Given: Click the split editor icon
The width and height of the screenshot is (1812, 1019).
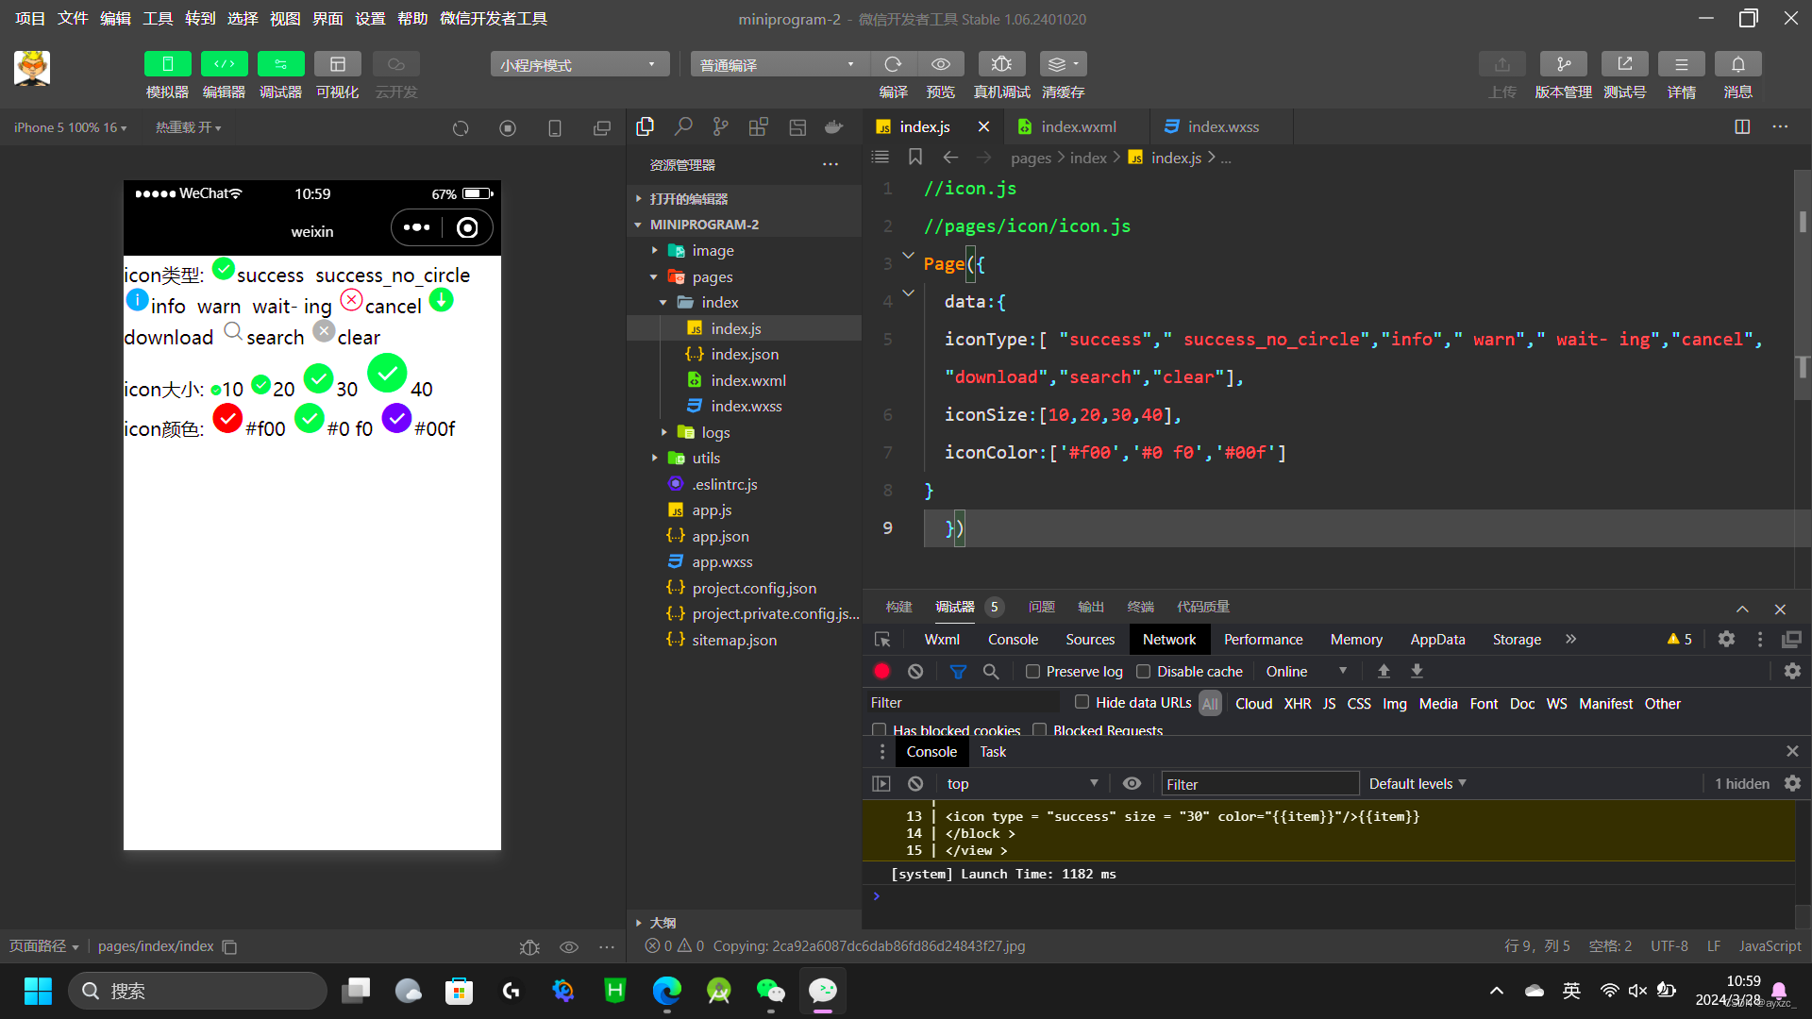Looking at the screenshot, I should [1742, 127].
